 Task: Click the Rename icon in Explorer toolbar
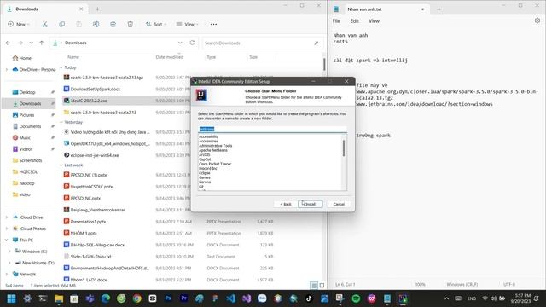point(96,25)
